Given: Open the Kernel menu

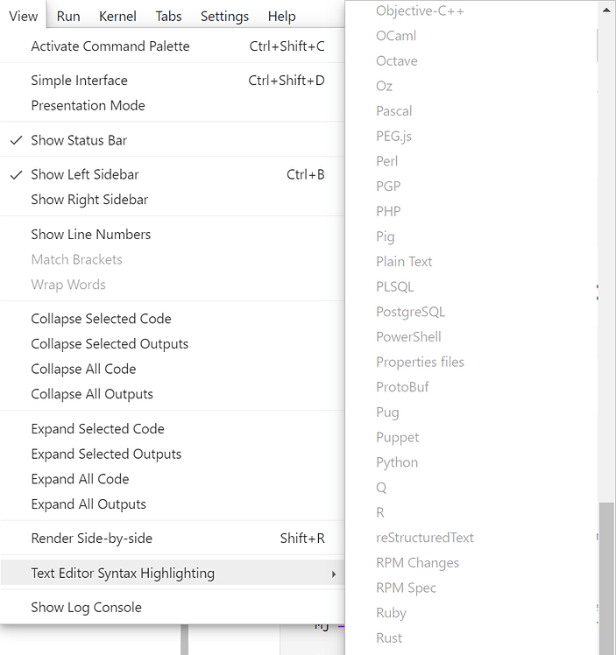Looking at the screenshot, I should (x=117, y=16).
